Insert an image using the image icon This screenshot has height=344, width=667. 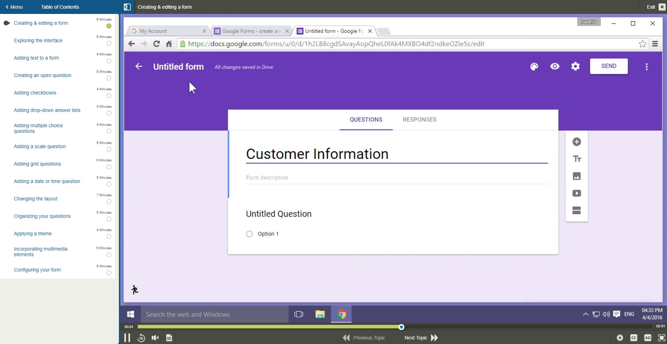point(577,176)
